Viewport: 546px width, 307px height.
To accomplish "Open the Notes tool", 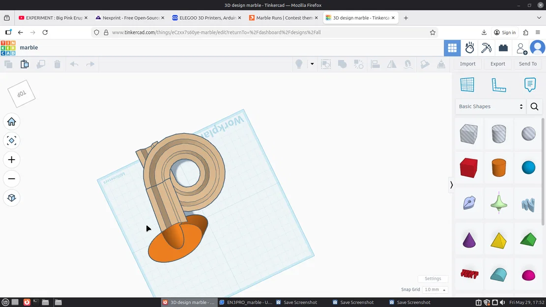I will point(530,85).
